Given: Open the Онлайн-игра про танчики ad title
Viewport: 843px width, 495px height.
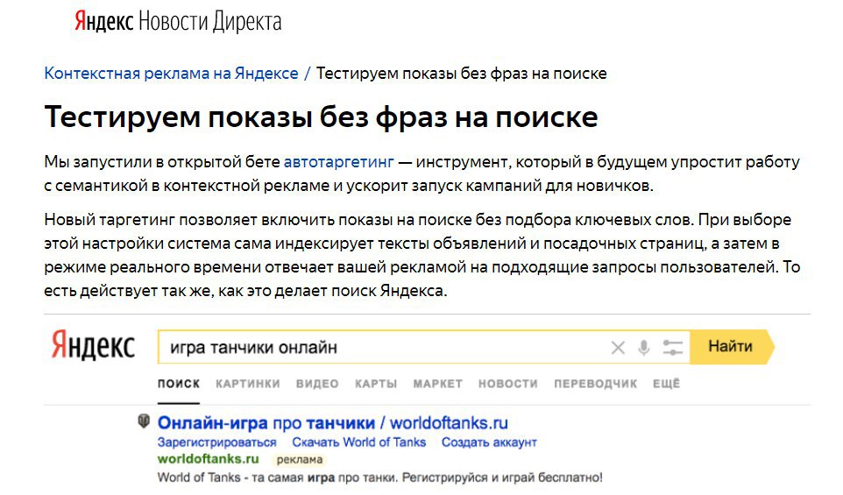Looking at the screenshot, I should point(332,423).
